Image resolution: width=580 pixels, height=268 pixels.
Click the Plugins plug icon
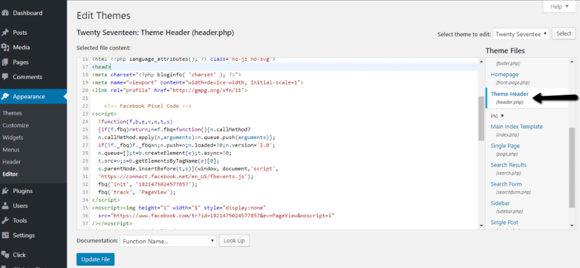click(x=6, y=191)
